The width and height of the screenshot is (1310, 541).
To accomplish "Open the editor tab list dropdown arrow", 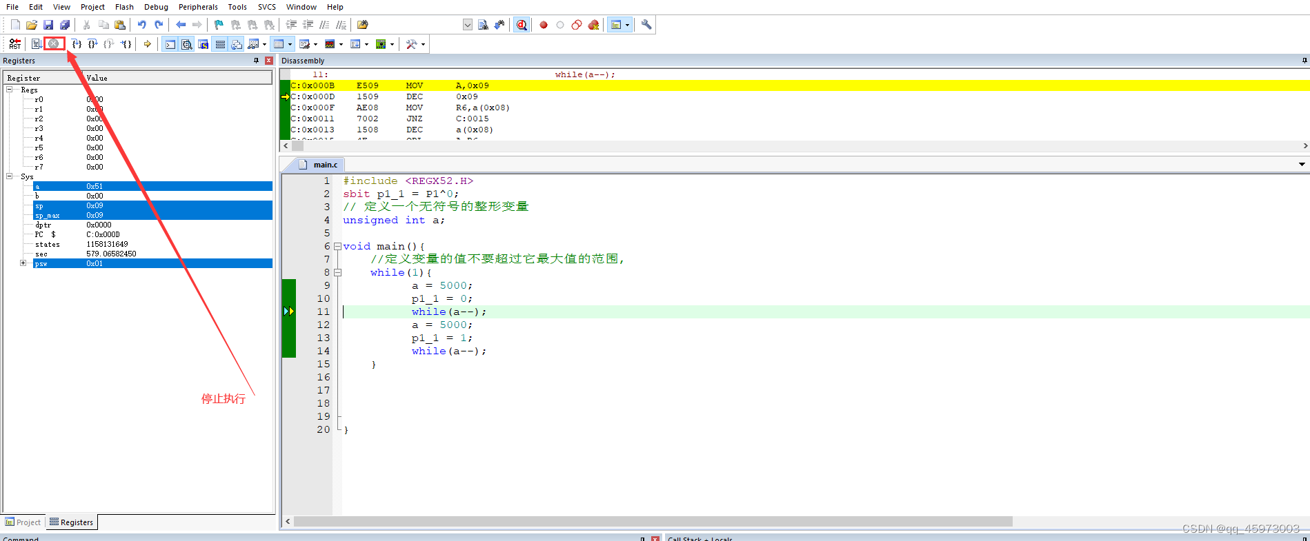I will click(x=1302, y=164).
